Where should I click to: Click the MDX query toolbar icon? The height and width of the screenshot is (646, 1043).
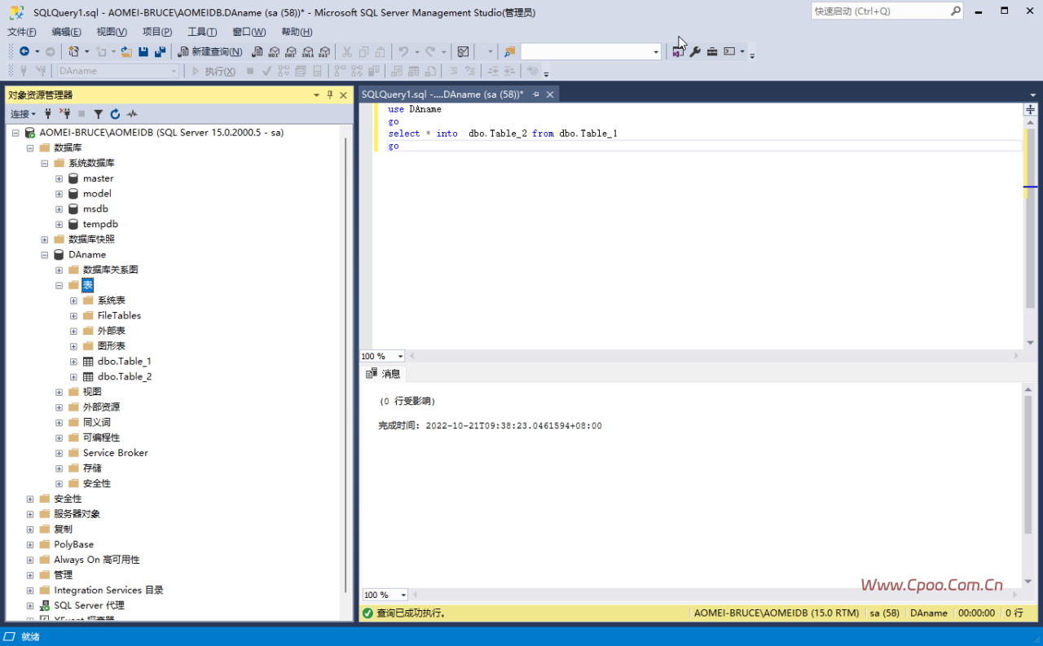(x=274, y=51)
